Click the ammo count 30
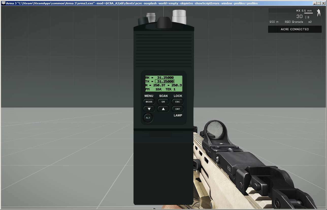 (300, 17)
